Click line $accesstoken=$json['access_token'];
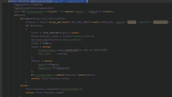172x97 pixels. tap(56, 40)
